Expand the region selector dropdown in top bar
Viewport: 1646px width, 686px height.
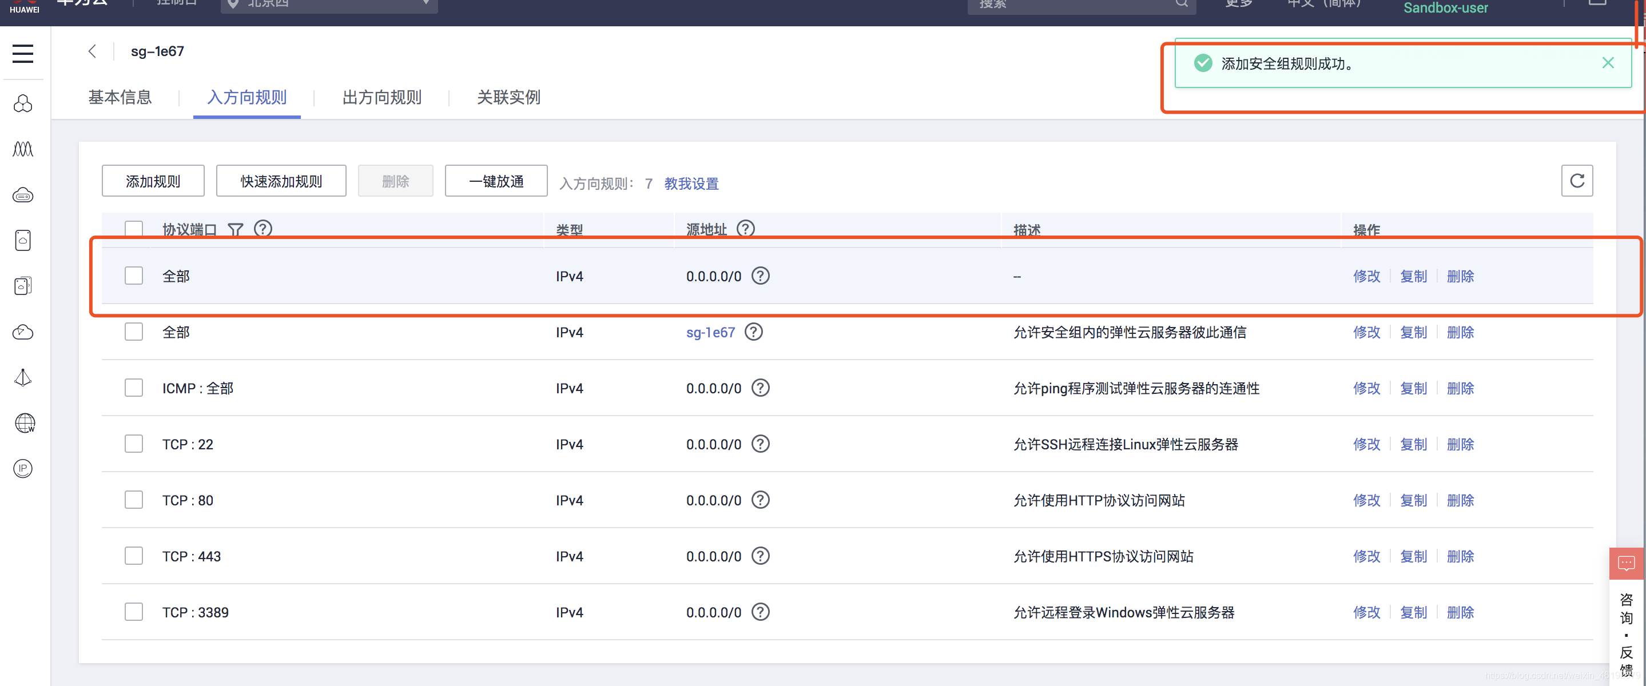[x=329, y=5]
